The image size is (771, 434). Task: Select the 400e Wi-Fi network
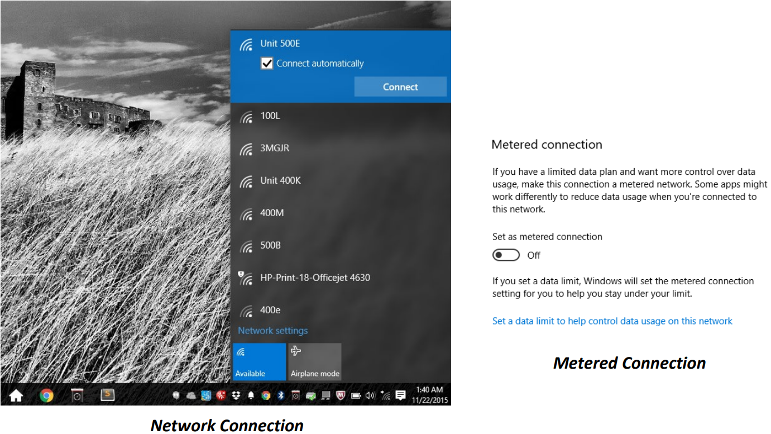point(341,310)
